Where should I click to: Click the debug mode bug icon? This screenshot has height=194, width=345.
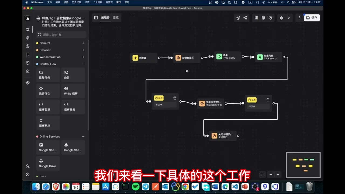click(281, 18)
